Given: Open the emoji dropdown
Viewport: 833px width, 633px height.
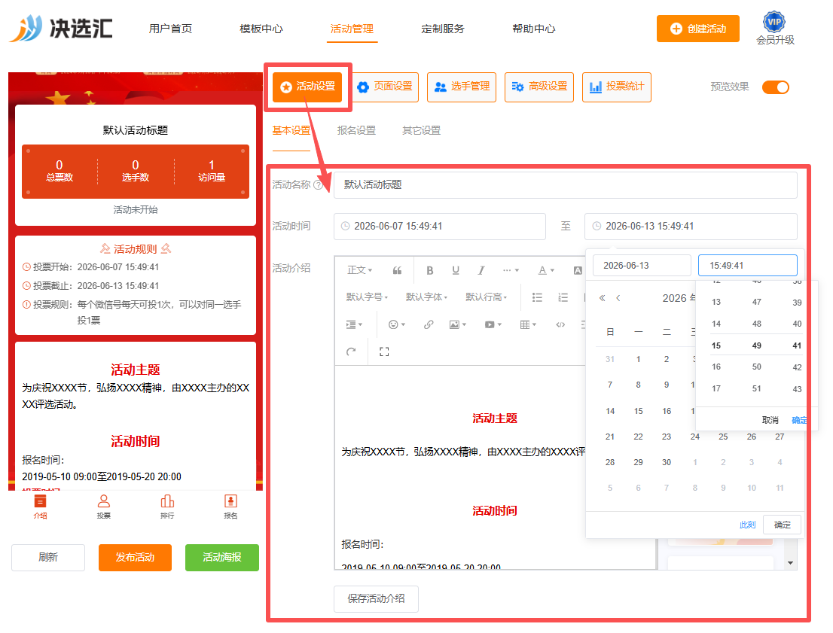Looking at the screenshot, I should (396, 324).
